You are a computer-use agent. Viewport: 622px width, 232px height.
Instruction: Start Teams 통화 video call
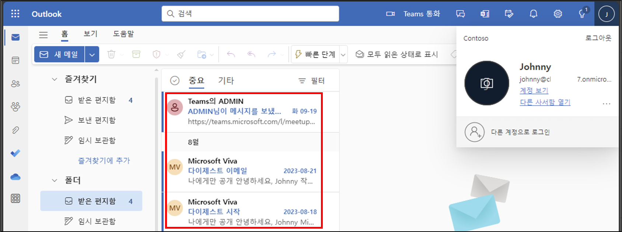click(x=413, y=14)
